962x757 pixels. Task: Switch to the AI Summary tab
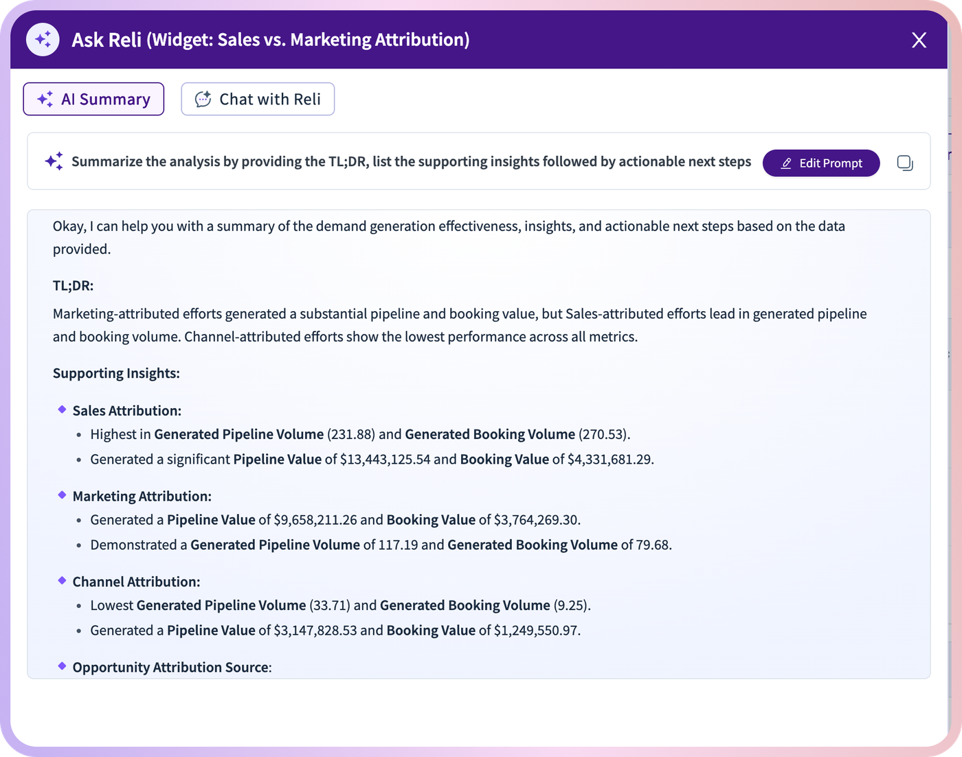pyautogui.click(x=93, y=99)
